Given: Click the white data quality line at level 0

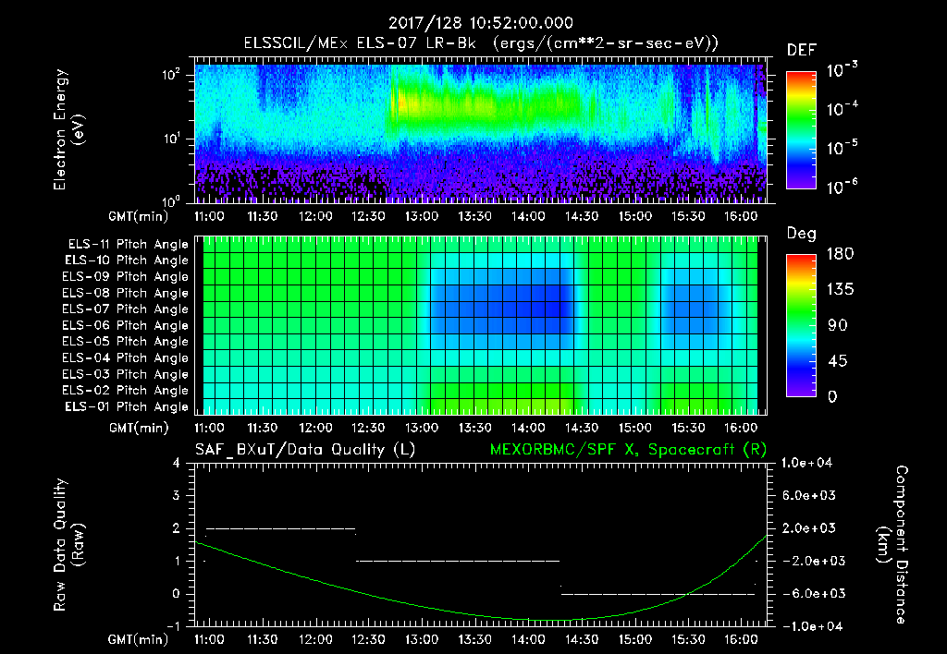Looking at the screenshot, I should [658, 594].
